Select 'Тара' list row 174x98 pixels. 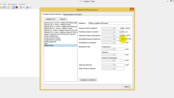tap(61, 44)
